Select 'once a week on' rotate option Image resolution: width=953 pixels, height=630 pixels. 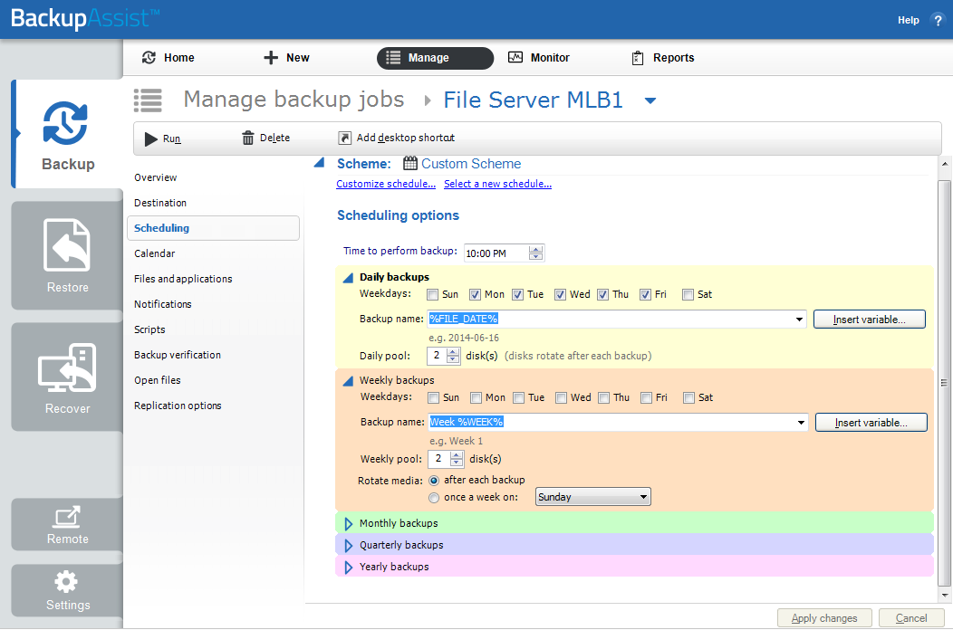click(434, 498)
